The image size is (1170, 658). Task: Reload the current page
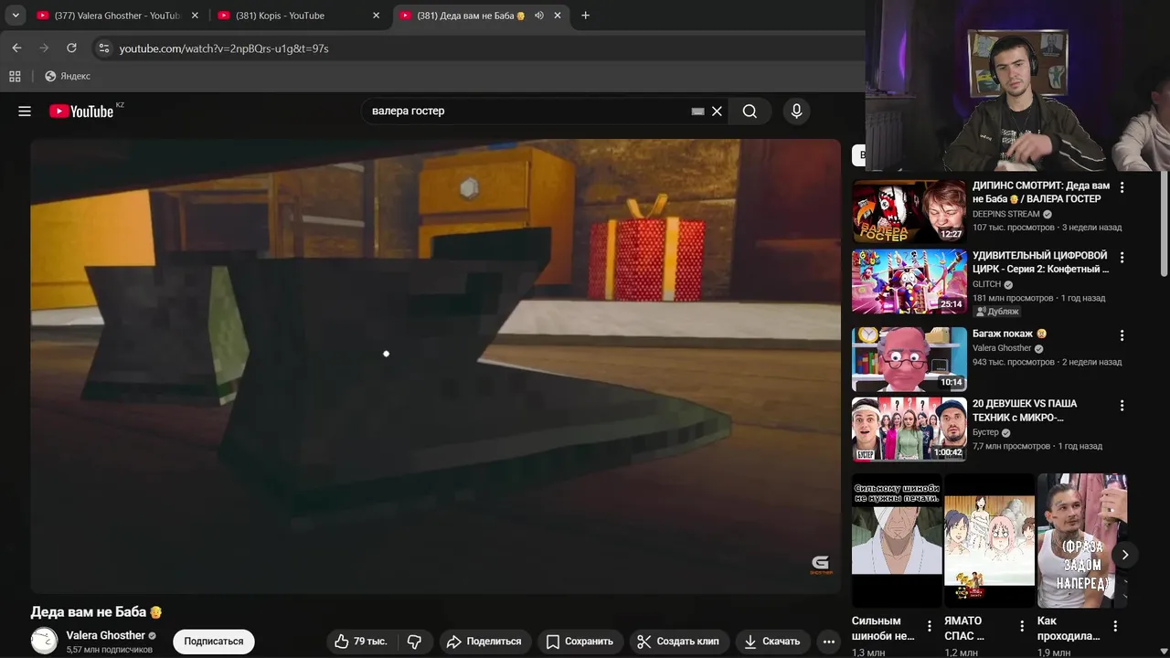(71, 48)
